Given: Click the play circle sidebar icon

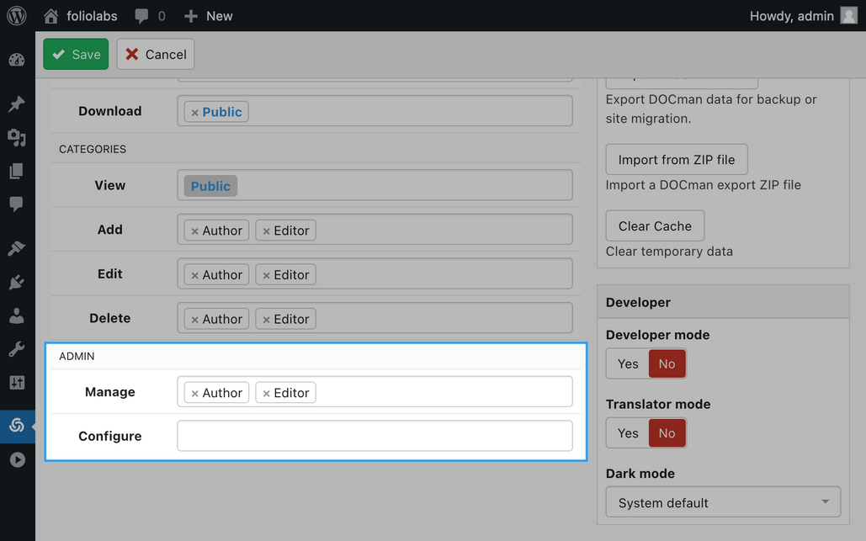Looking at the screenshot, I should [17, 459].
